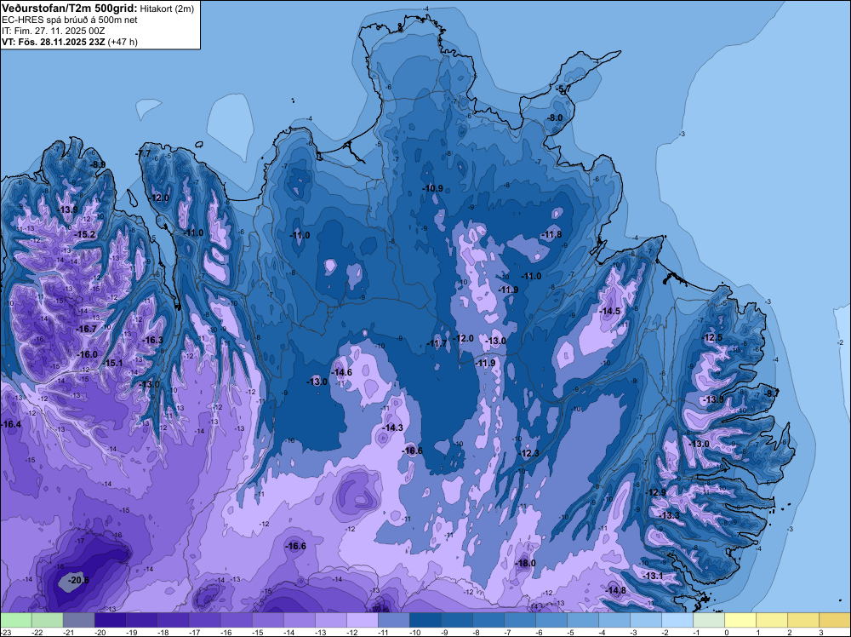Select the -16.4 value at the left edge
Screen dimensions: 851x637
coord(11,424)
